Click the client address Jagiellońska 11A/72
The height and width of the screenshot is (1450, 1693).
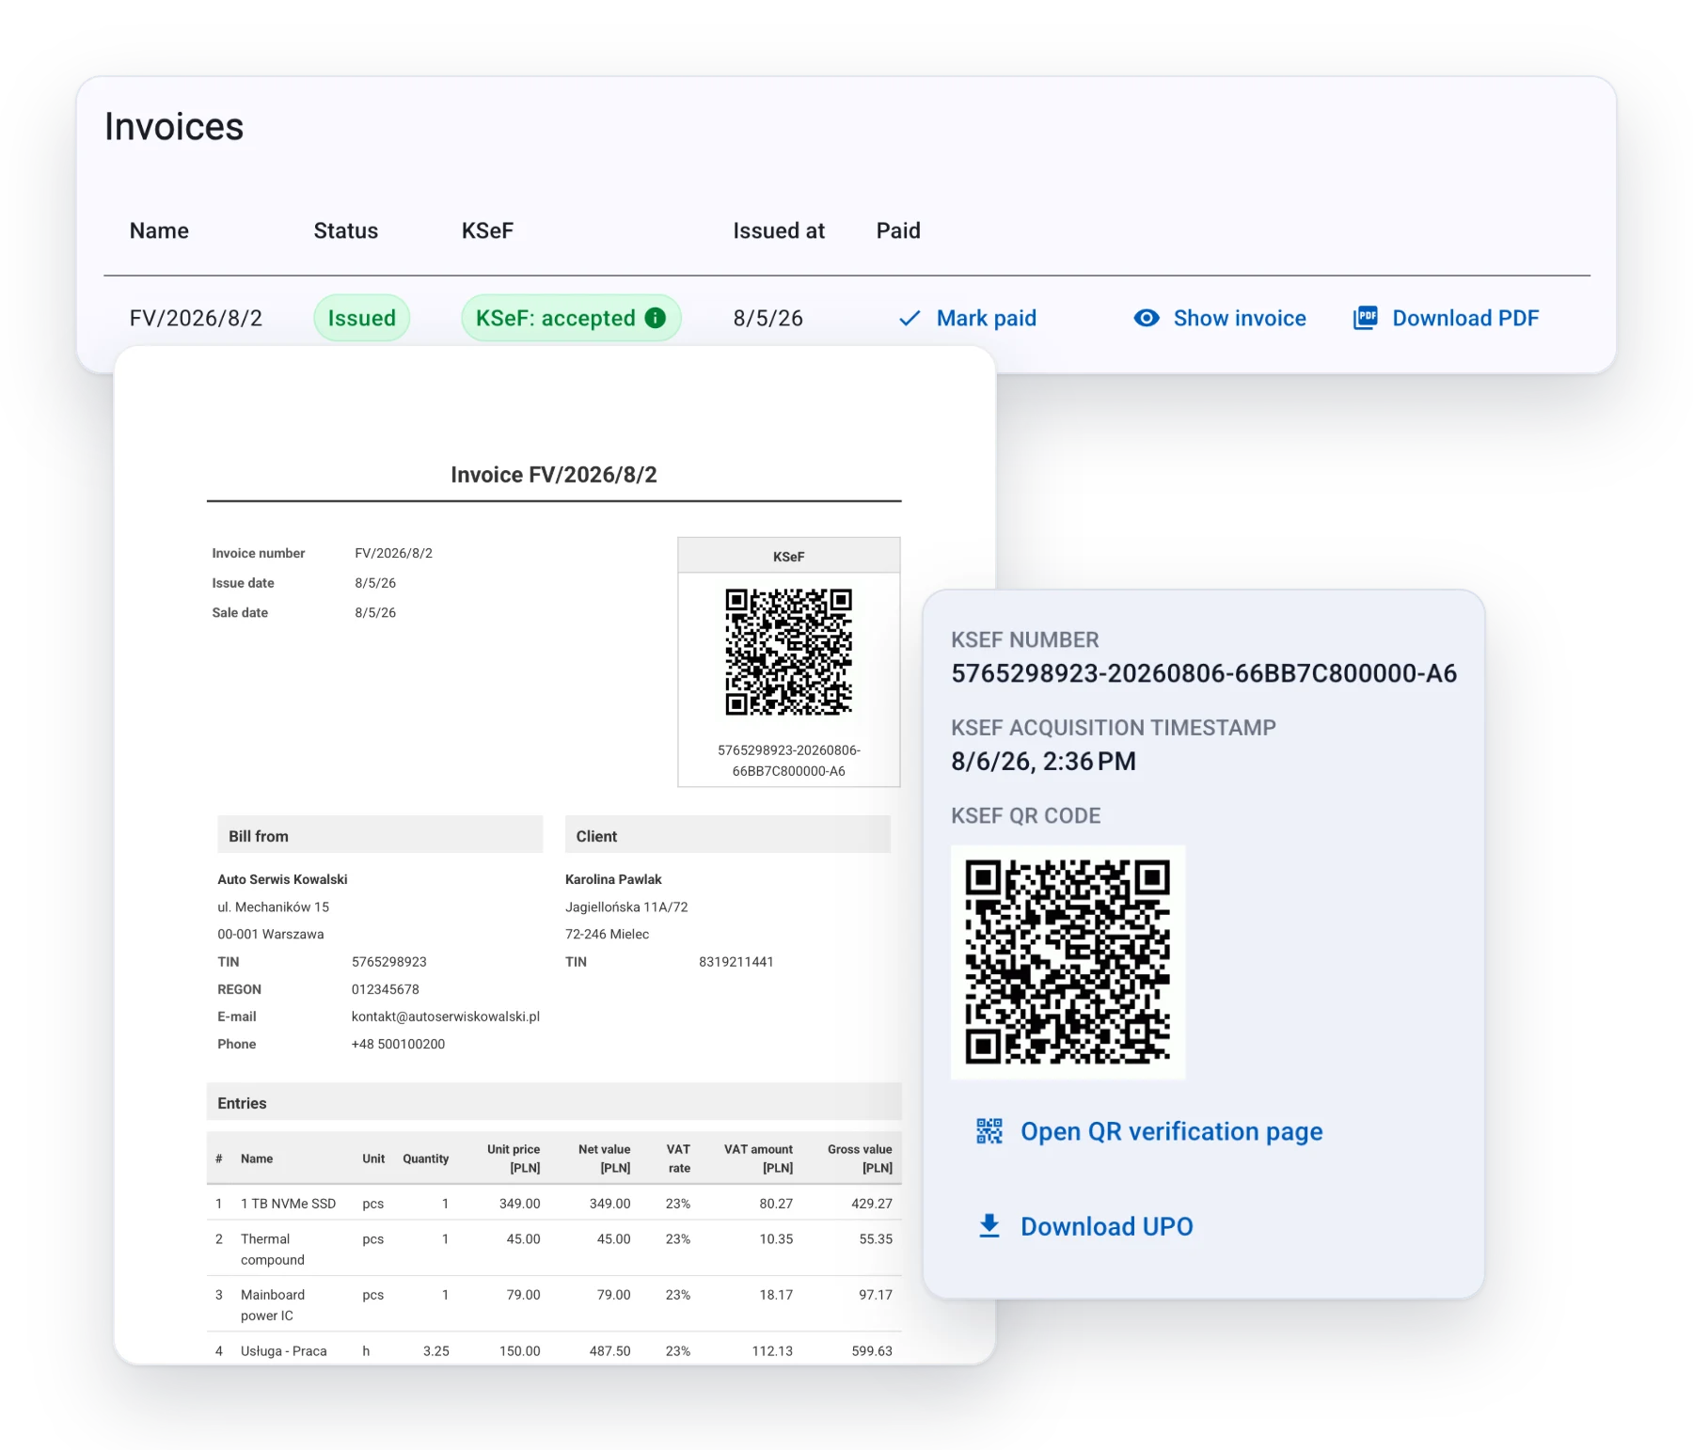pos(626,907)
